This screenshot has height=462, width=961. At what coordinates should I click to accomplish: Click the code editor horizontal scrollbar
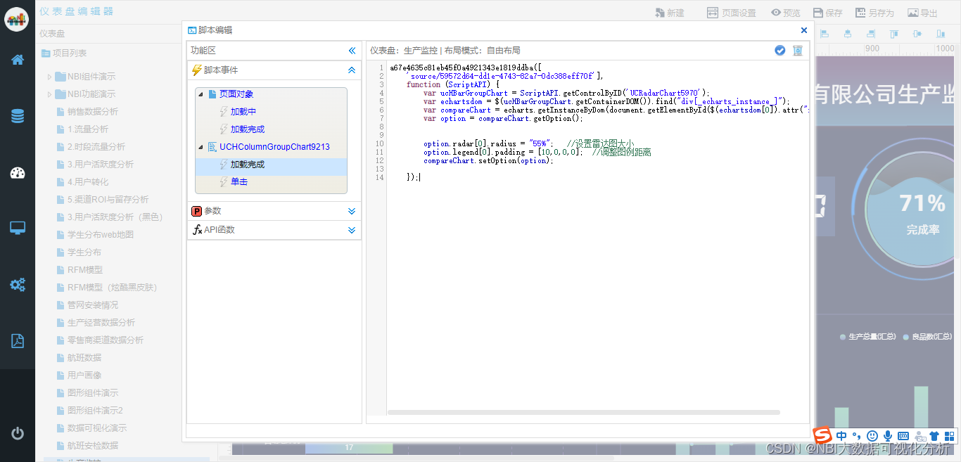pyautogui.click(x=584, y=412)
